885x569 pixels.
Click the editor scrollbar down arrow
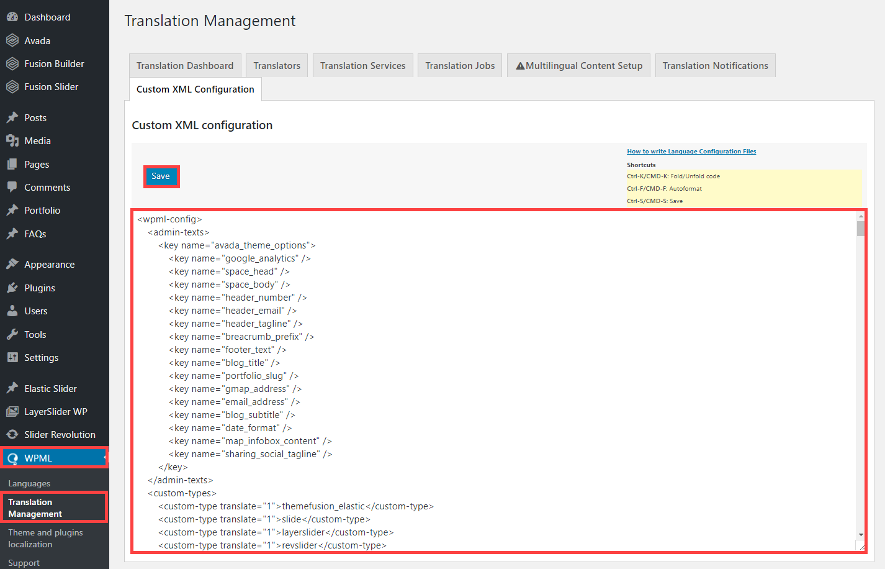[861, 534]
